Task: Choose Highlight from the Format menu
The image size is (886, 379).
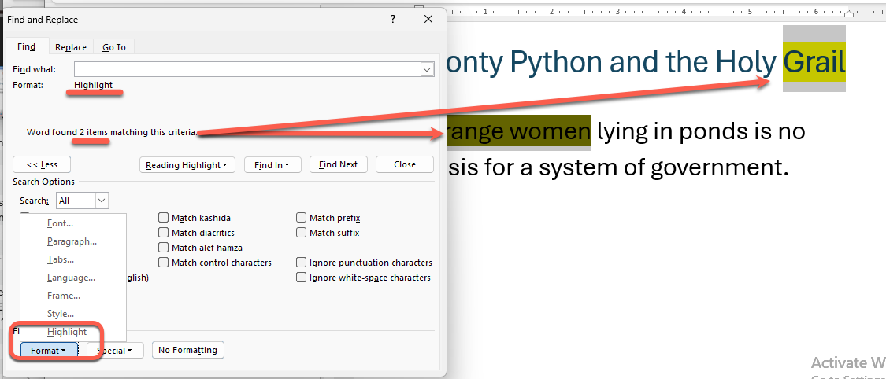Action: 67,332
